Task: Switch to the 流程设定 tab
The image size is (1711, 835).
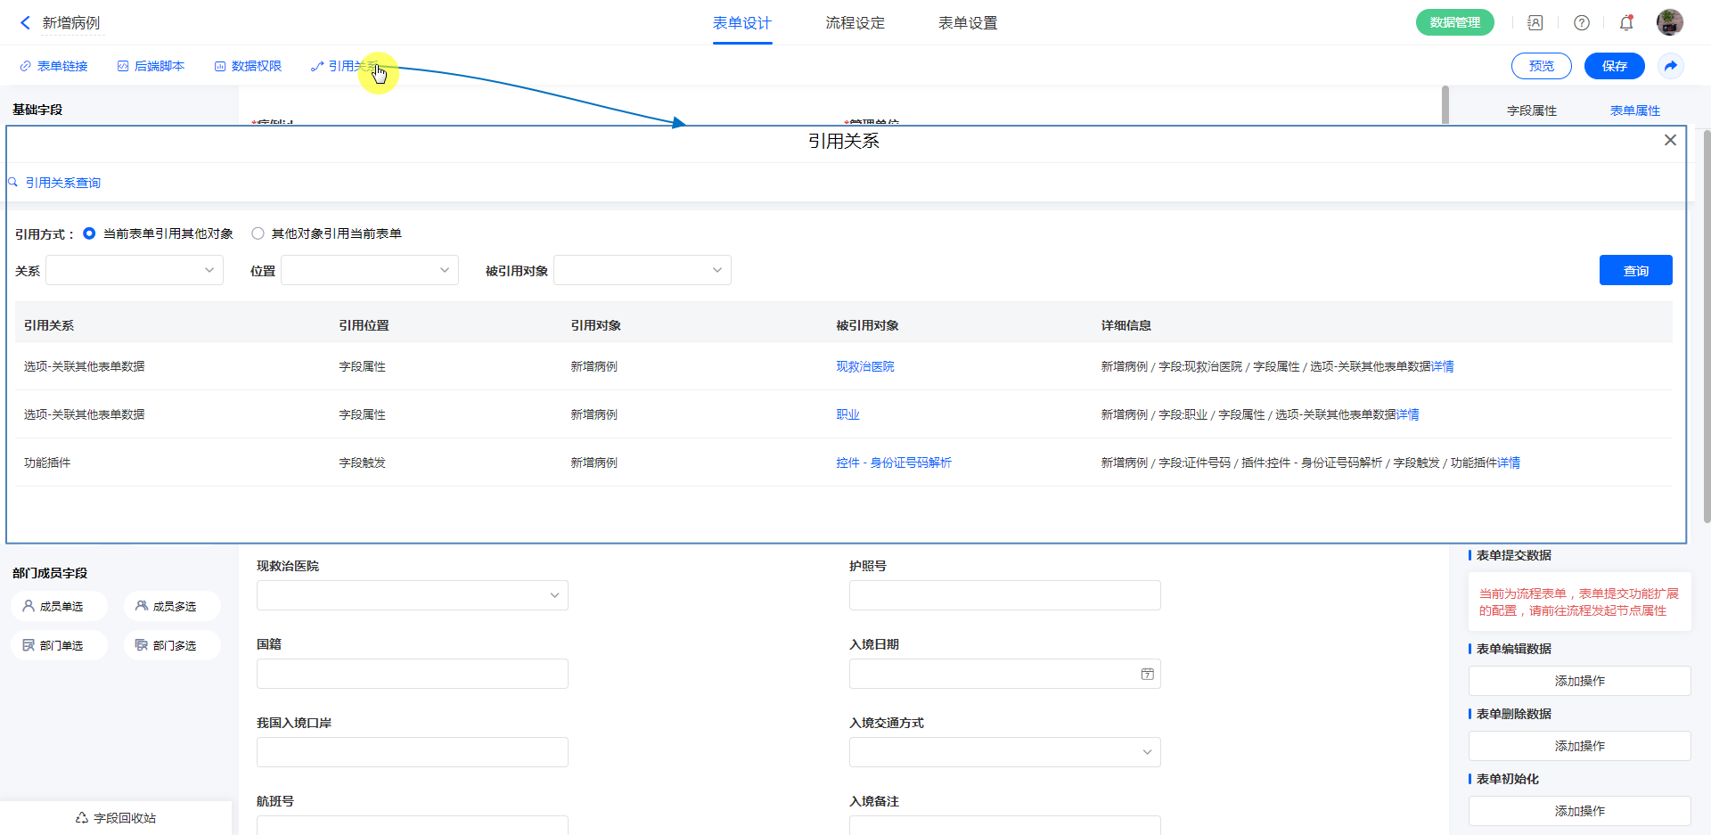Action: tap(855, 23)
